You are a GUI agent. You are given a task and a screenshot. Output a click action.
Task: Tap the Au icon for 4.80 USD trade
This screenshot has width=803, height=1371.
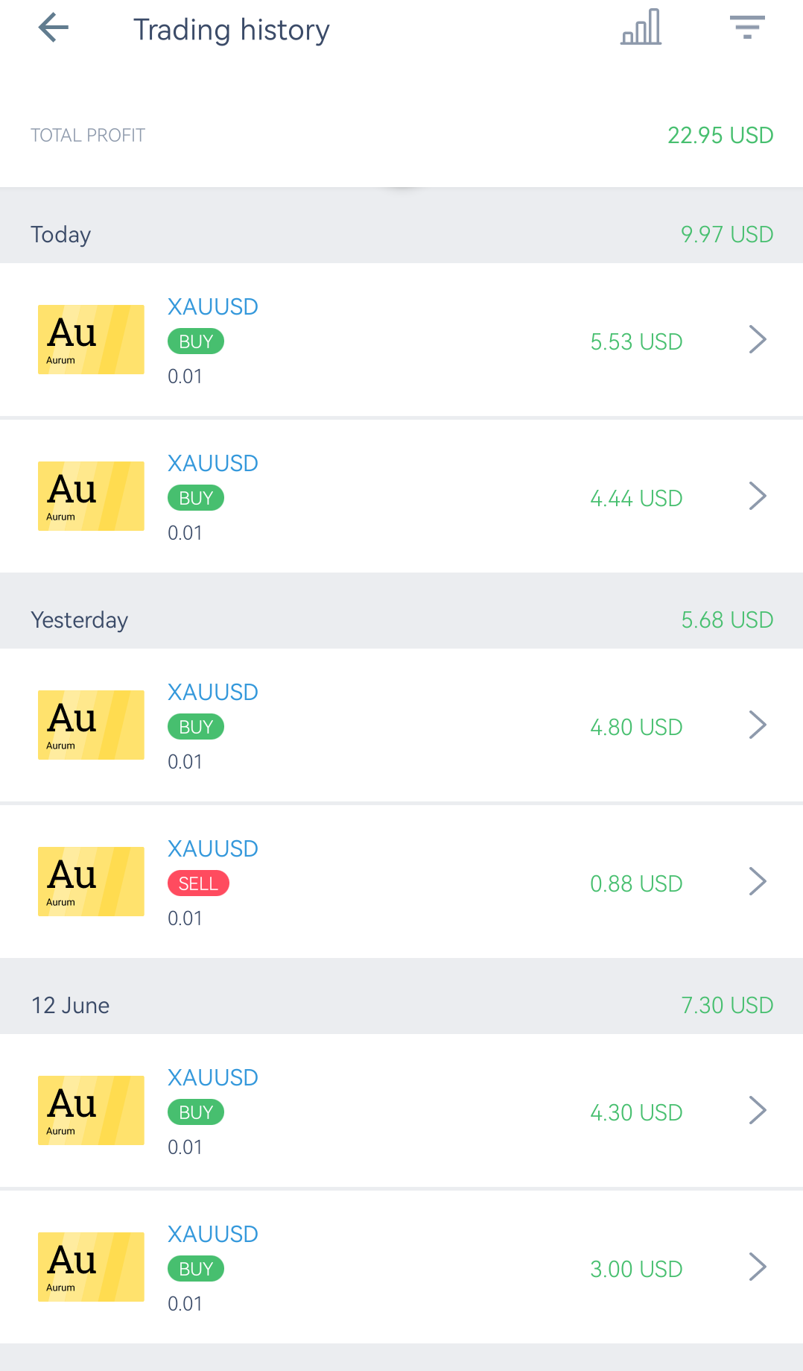point(91,725)
